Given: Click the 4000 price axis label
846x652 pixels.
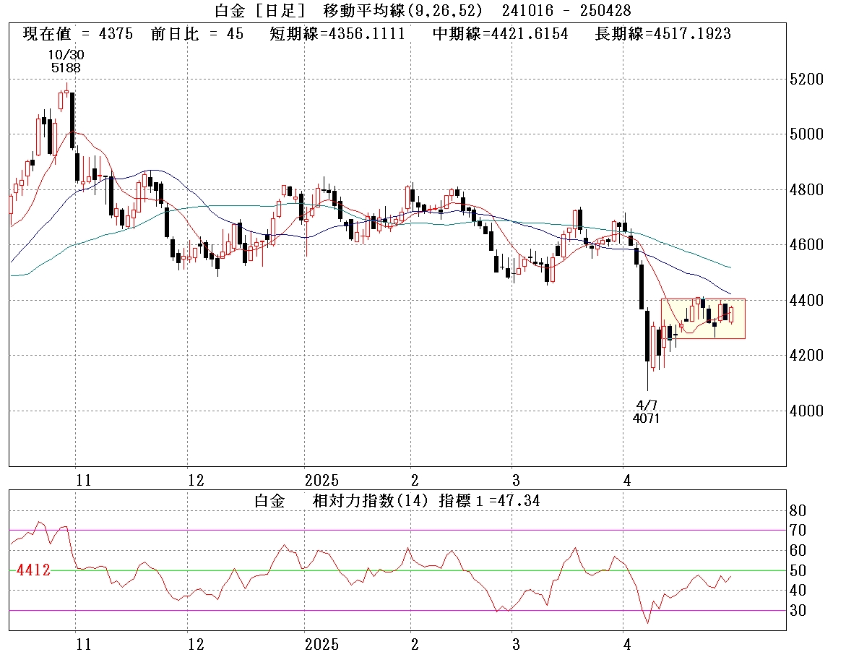Looking at the screenshot, I should click(x=806, y=411).
